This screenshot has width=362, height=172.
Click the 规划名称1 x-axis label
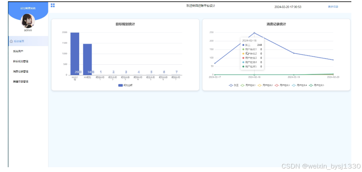tap(100, 78)
